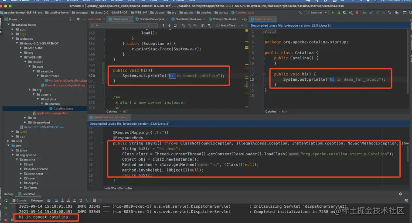This screenshot has height=223, width=412.
Task: Expand the conf folder under catalina-home
Action: (x=13, y=29)
